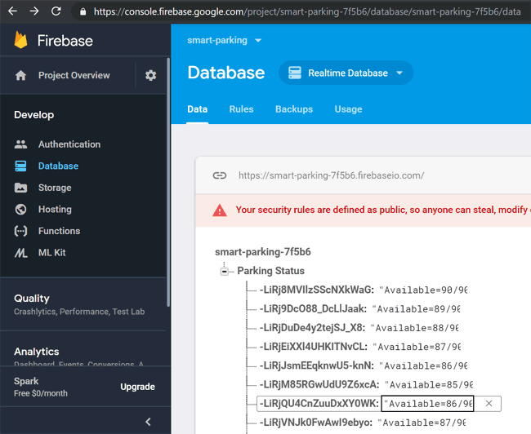Edit the Available=86/90 value field
Screen dimensions: 531x434
click(427, 404)
